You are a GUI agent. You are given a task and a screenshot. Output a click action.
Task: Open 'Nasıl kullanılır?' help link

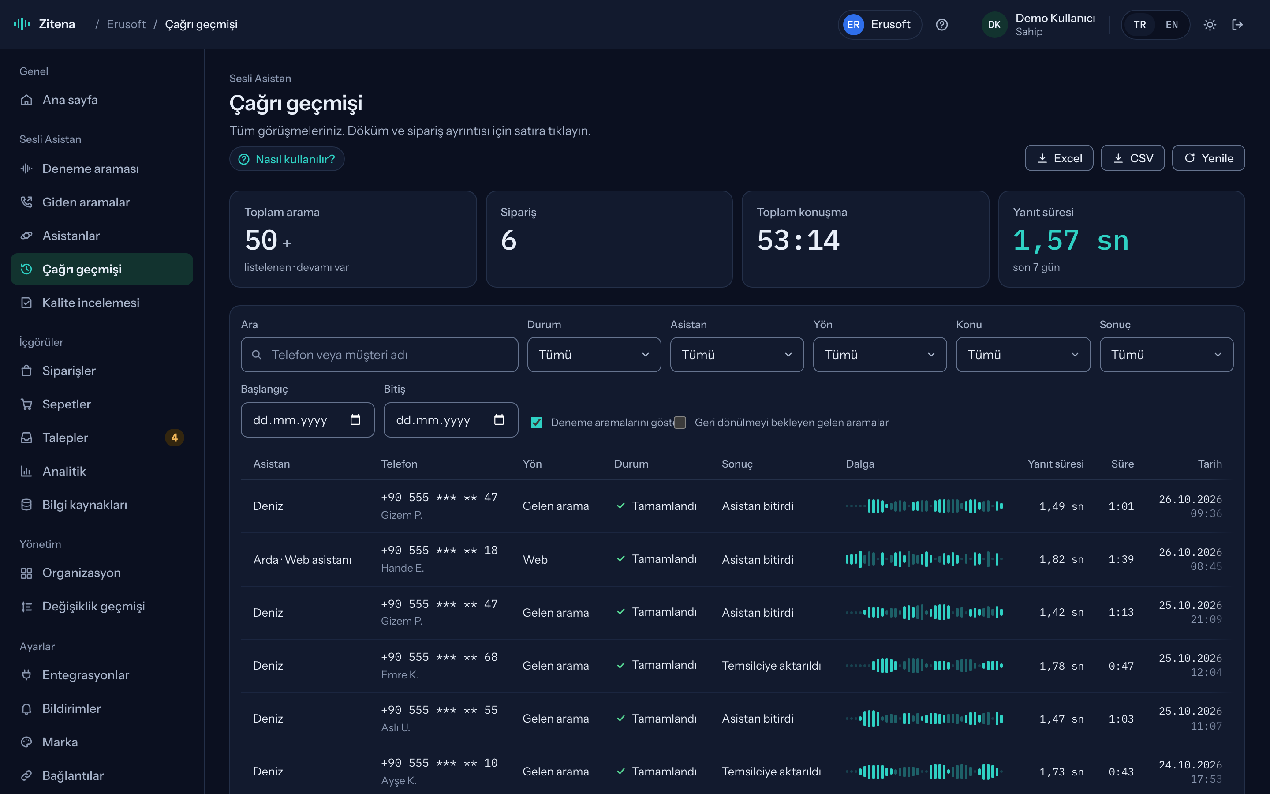pos(287,159)
